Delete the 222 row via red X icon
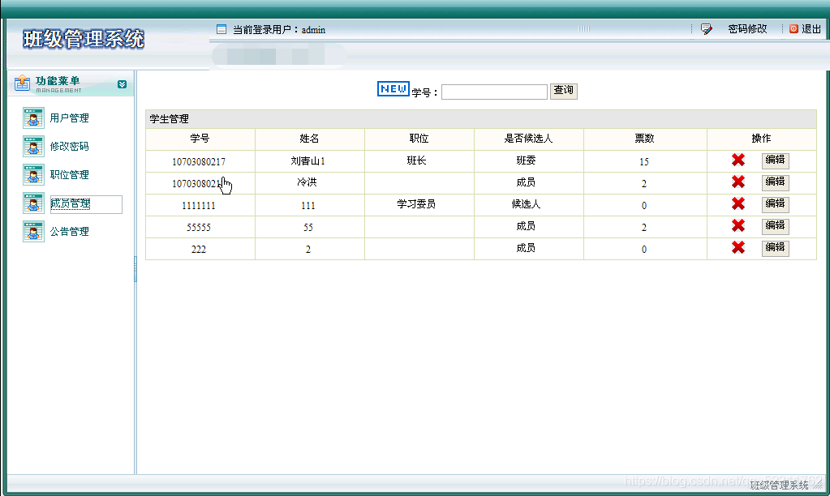This screenshot has width=830, height=496. (x=737, y=248)
